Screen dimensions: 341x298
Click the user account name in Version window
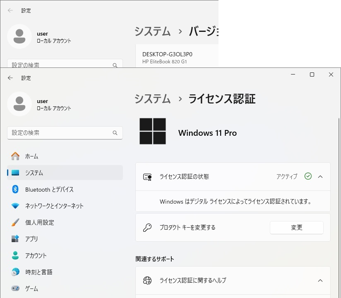pos(54,37)
